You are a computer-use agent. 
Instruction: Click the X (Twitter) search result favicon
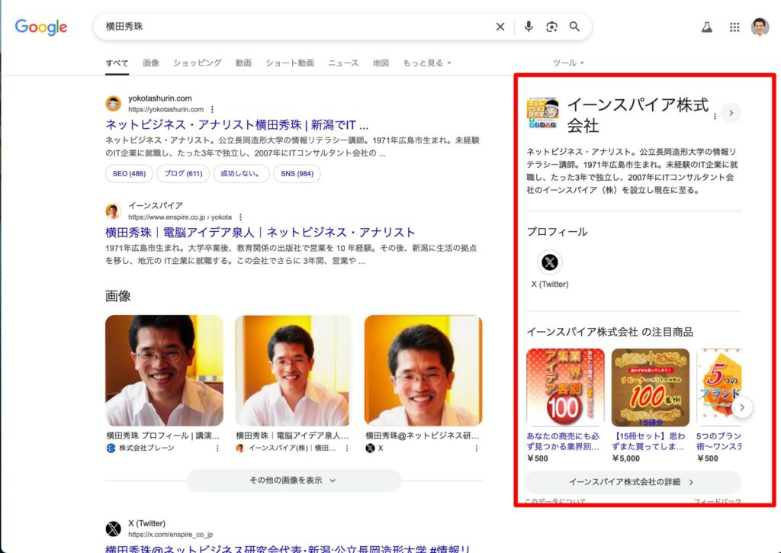pyautogui.click(x=114, y=529)
